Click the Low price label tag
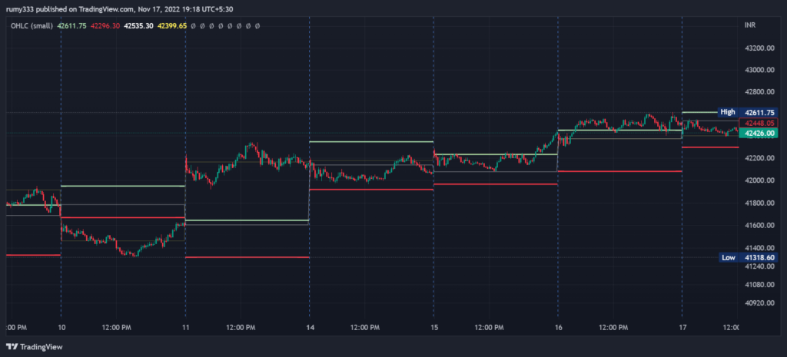This screenshot has width=787, height=357. point(729,258)
